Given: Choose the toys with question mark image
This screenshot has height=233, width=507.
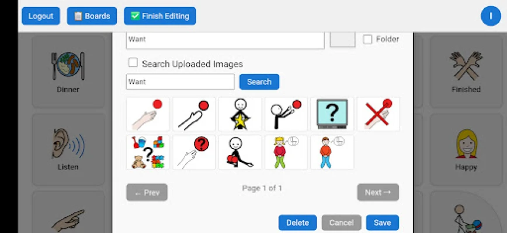Looking at the screenshot, I should 148,152.
